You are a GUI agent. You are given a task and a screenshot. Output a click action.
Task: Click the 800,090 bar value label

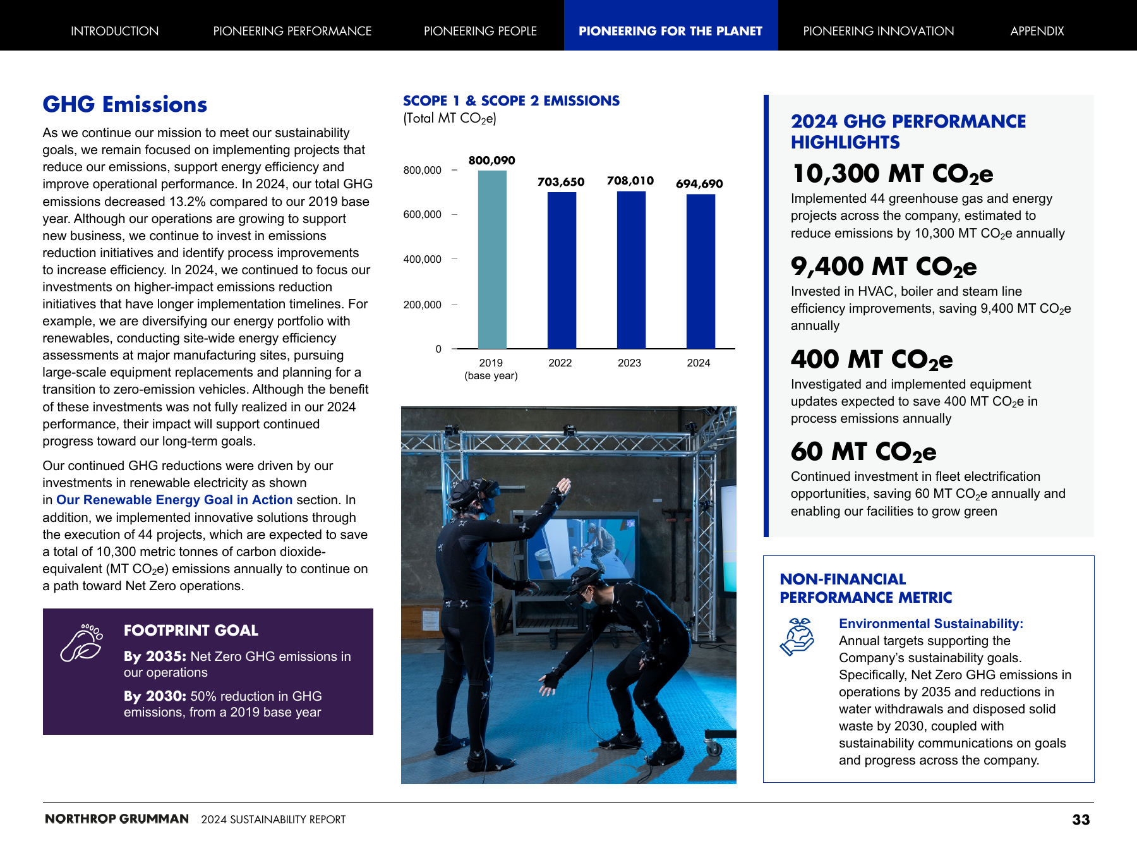click(x=491, y=160)
